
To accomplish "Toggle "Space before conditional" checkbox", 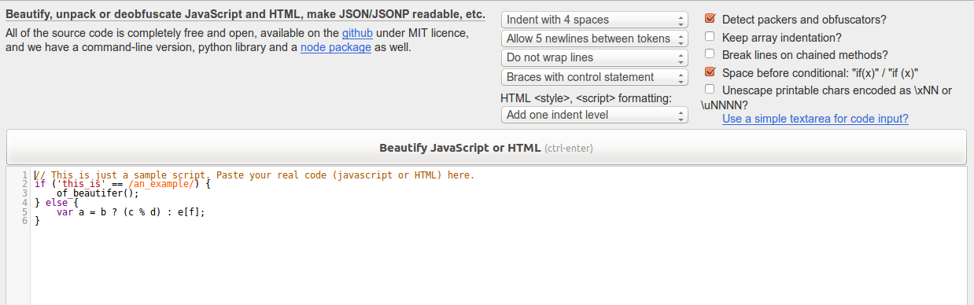I will [710, 72].
